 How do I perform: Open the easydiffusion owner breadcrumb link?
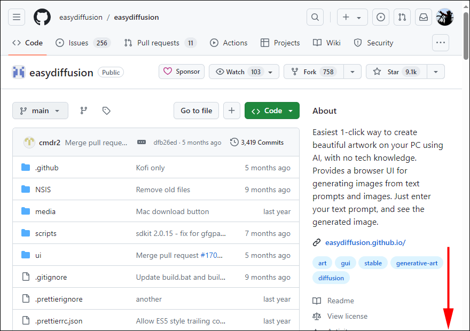click(x=81, y=18)
